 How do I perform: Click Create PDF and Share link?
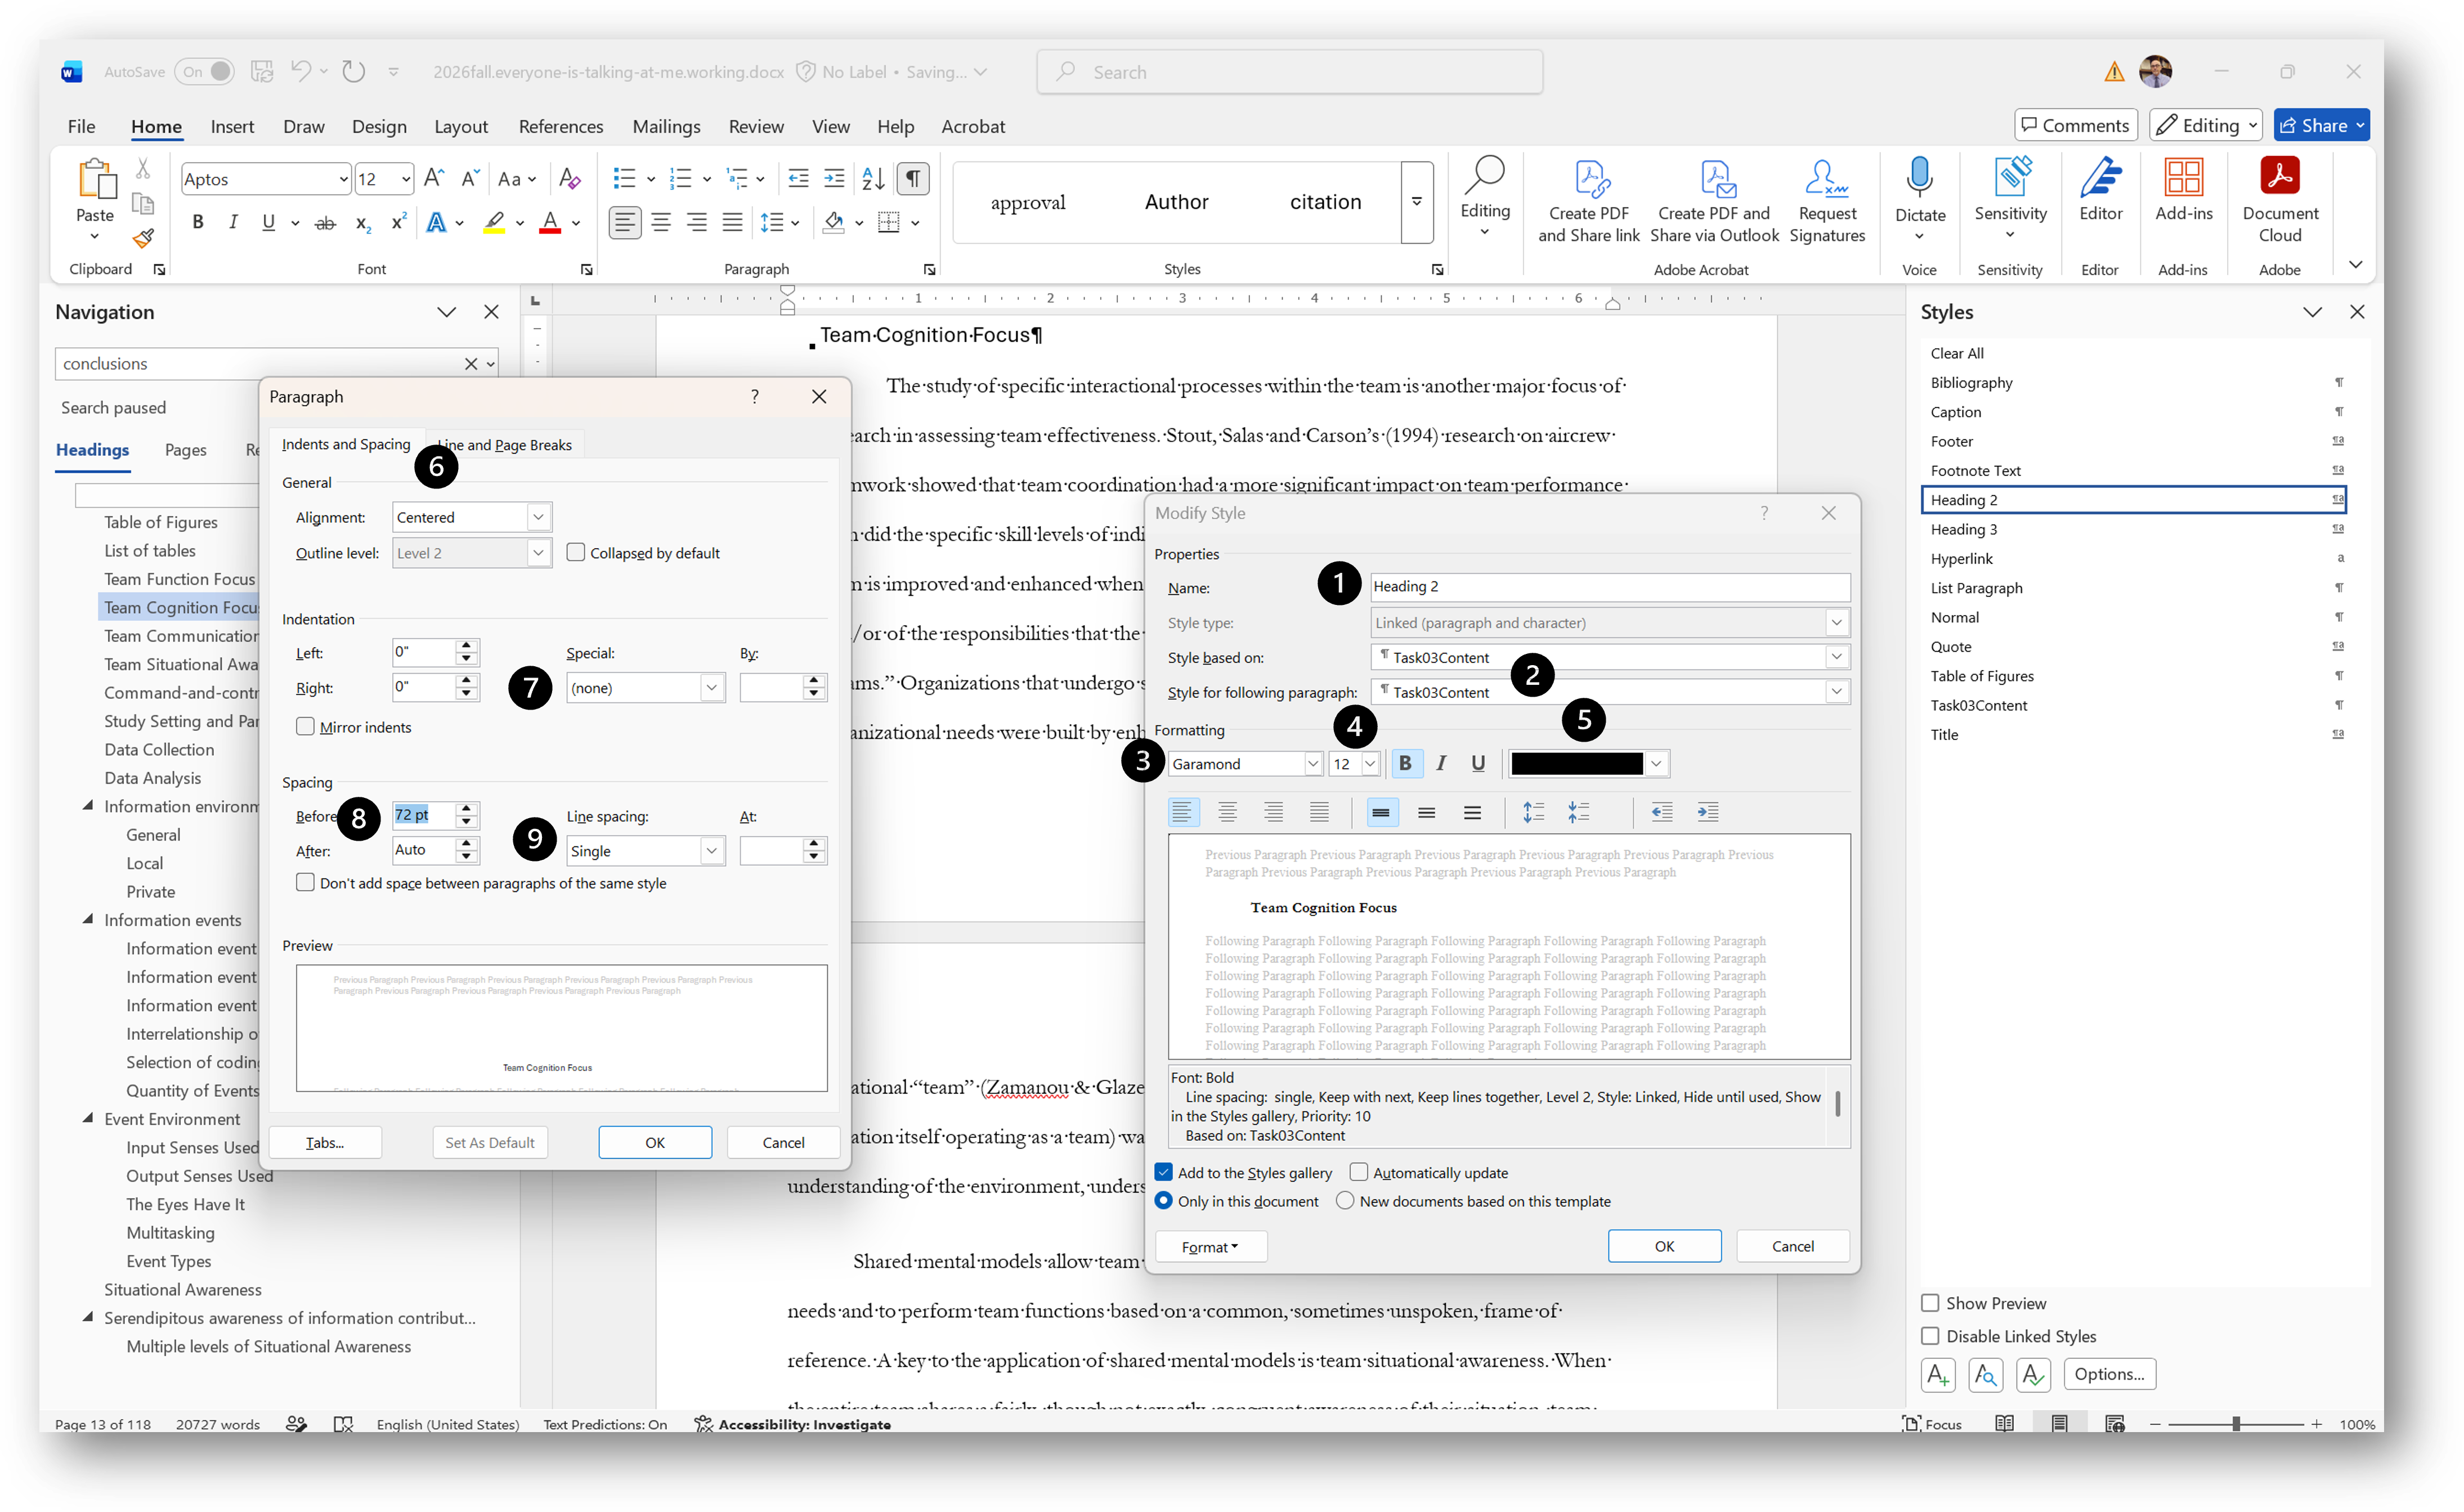tap(1589, 200)
